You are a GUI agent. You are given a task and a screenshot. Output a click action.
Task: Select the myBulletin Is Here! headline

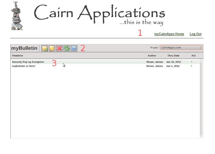[24, 66]
